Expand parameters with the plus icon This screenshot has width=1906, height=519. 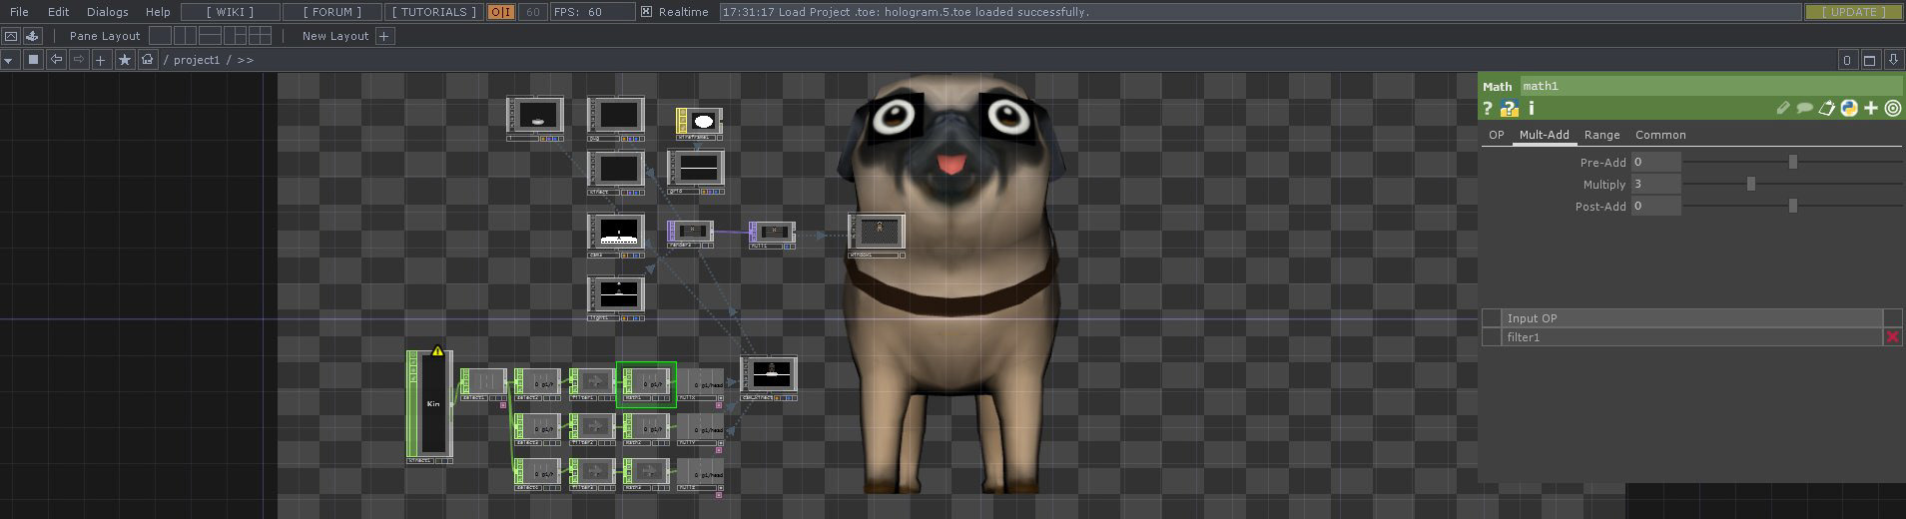1871,108
